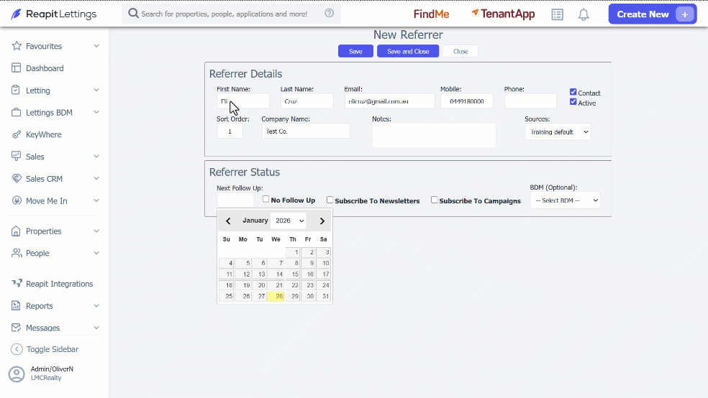The height and width of the screenshot is (398, 708).
Task: Open the calendar year 2026 dropdown
Action: coord(289,221)
